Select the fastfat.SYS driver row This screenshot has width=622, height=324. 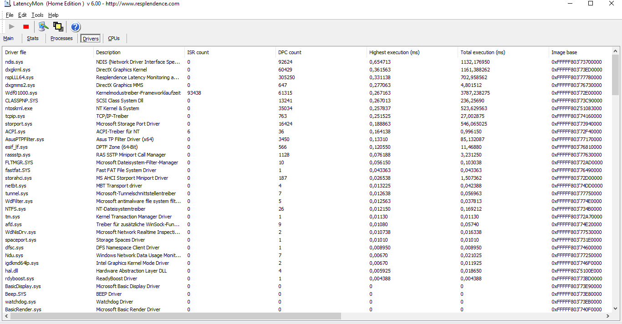pos(307,170)
